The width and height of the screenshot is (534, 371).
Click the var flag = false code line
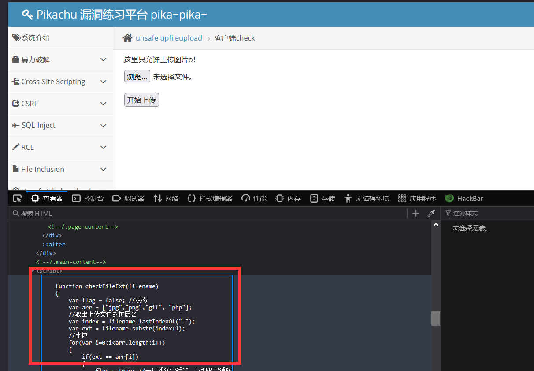[108, 300]
